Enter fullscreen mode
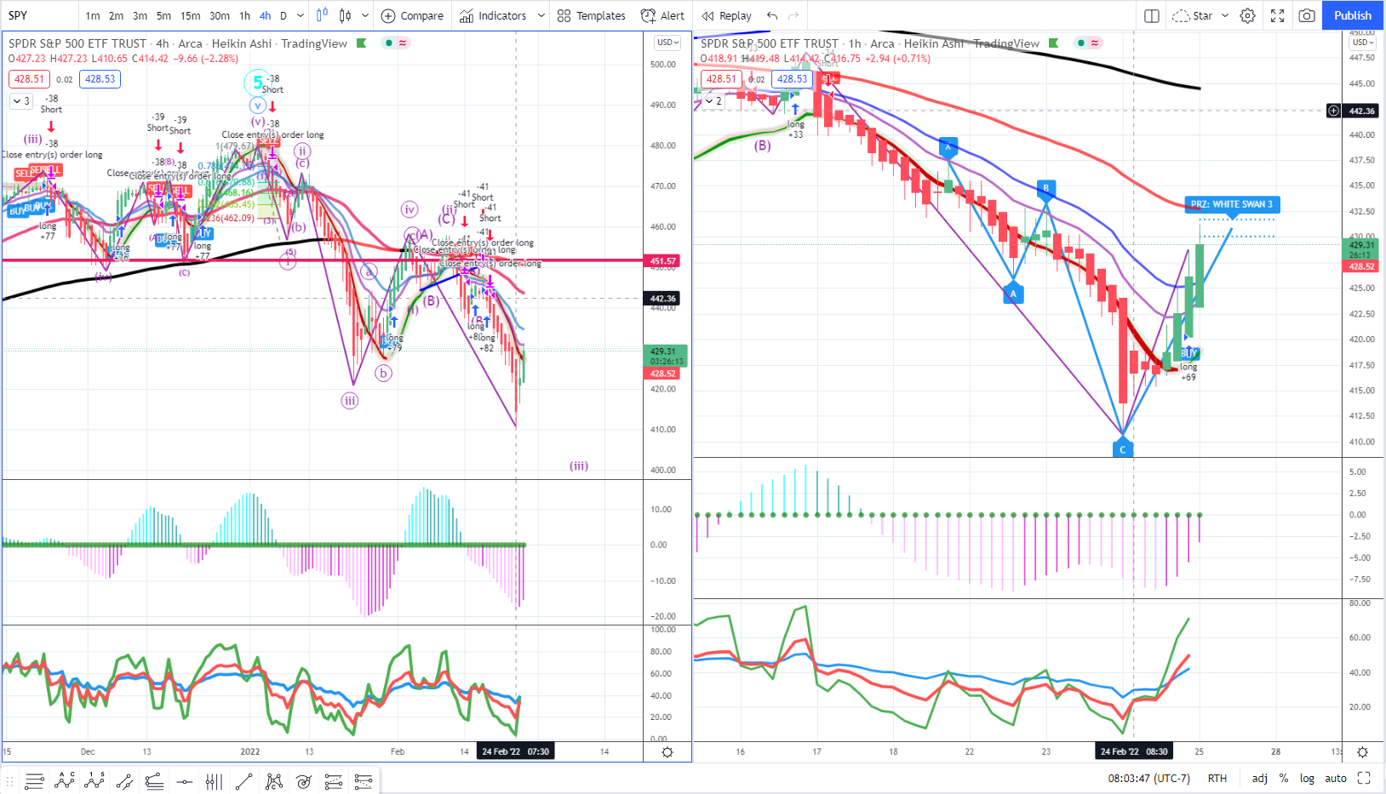The width and height of the screenshot is (1386, 794). click(1277, 15)
